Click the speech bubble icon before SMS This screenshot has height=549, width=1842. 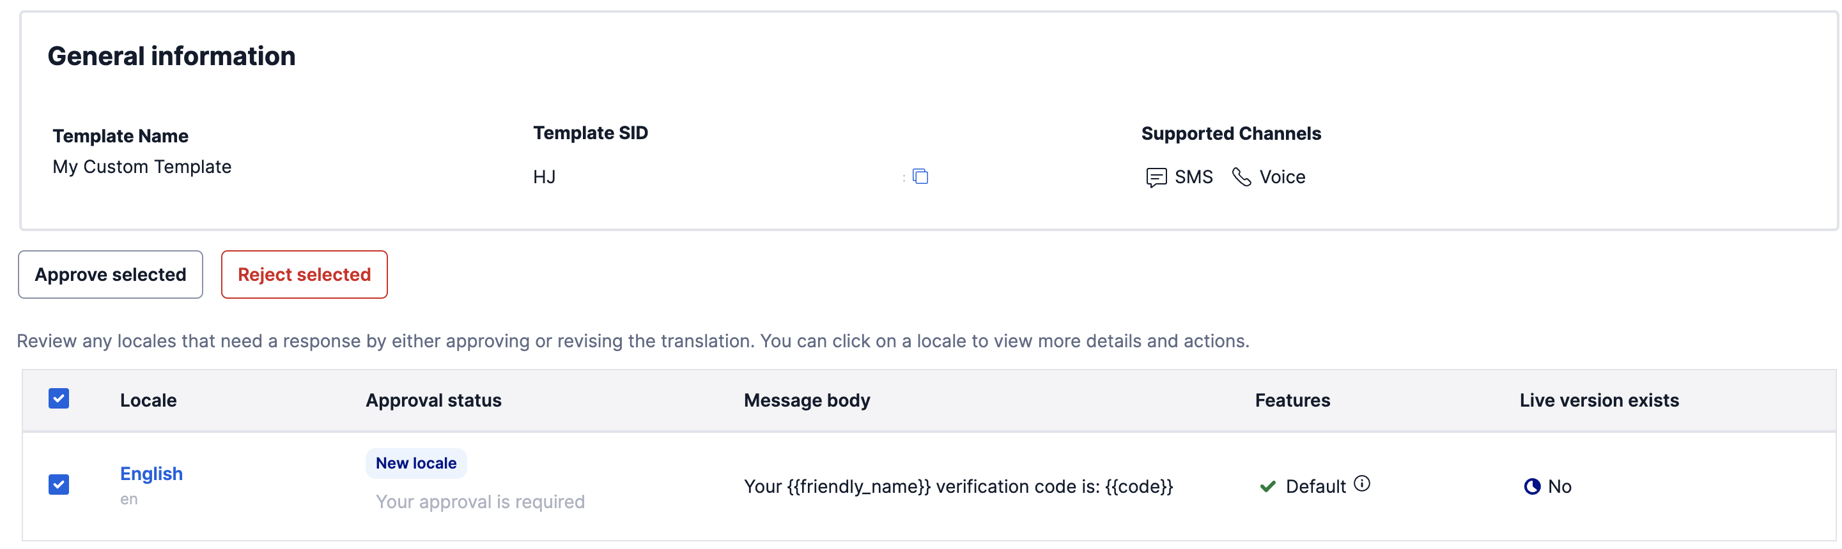[x=1157, y=176]
